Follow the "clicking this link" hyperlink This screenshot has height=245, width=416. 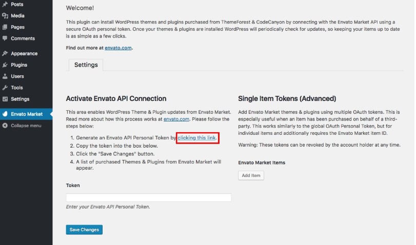click(x=197, y=138)
